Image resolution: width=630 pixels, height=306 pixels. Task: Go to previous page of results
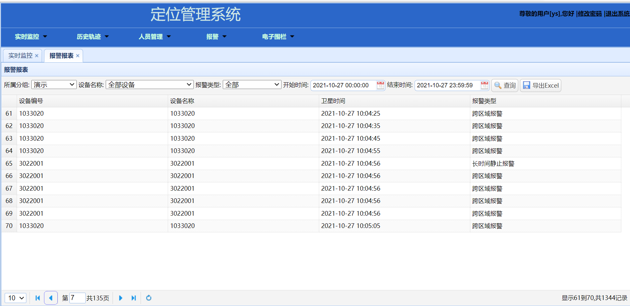51,298
